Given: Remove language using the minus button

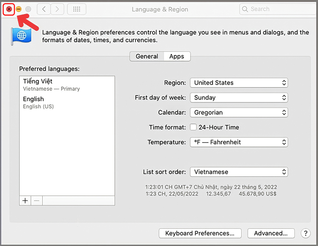Looking at the screenshot, I should [37, 201].
